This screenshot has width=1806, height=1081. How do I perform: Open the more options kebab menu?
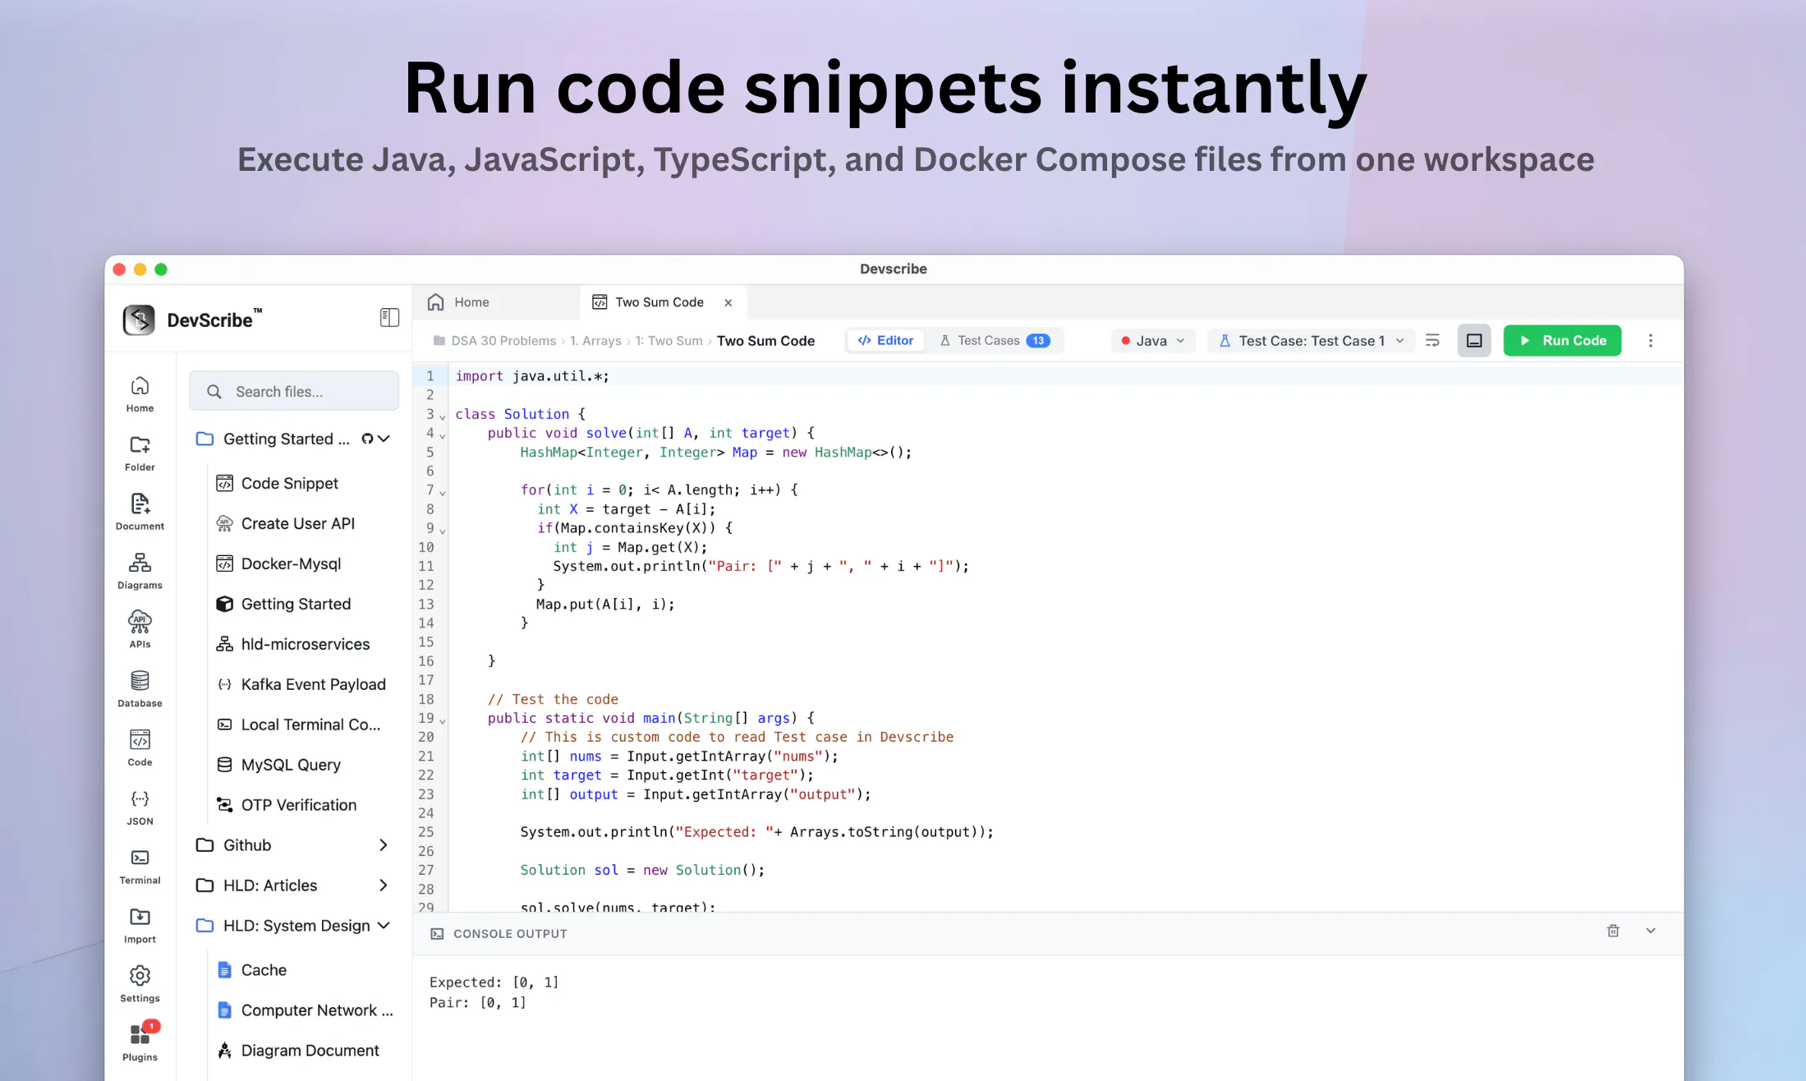[1651, 340]
